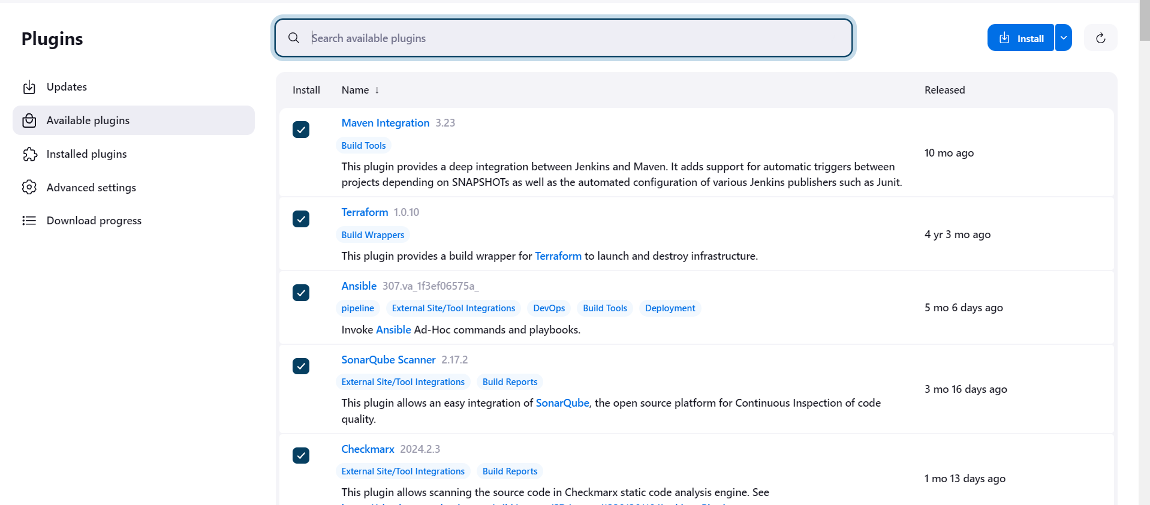Click Build Tools tag under Ansible

pos(605,308)
